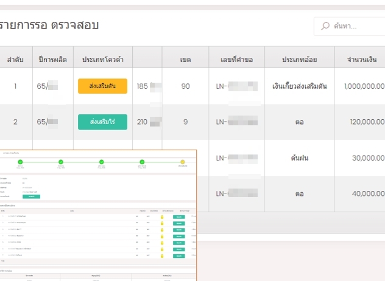385x281 pixels.
Task: Click the fourth green progress step circle
Action: [x=142, y=162]
